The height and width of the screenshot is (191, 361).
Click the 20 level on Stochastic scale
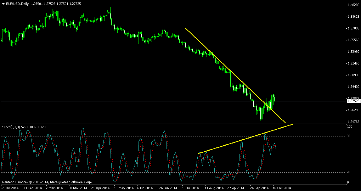click(349, 172)
